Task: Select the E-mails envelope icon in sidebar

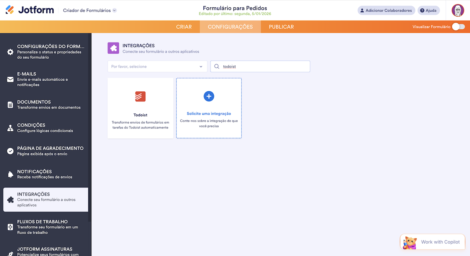Action: [10, 78]
